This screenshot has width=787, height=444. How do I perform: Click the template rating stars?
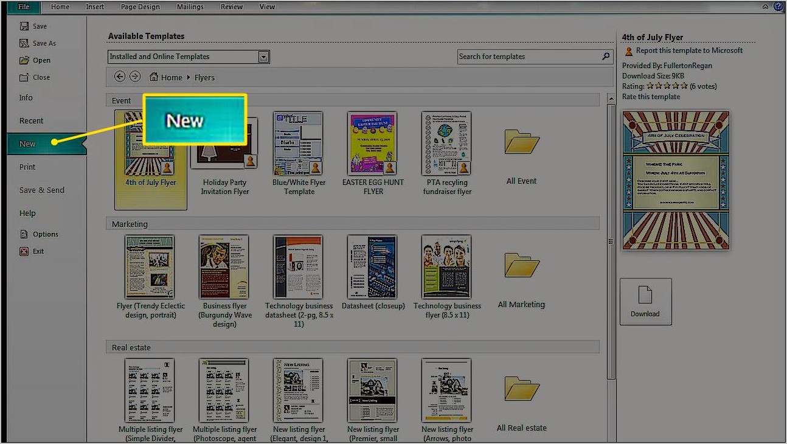tap(667, 86)
